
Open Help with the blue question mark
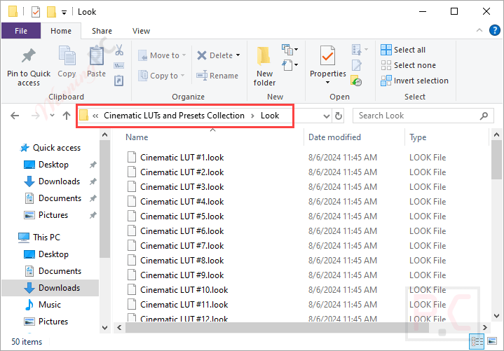click(x=494, y=31)
